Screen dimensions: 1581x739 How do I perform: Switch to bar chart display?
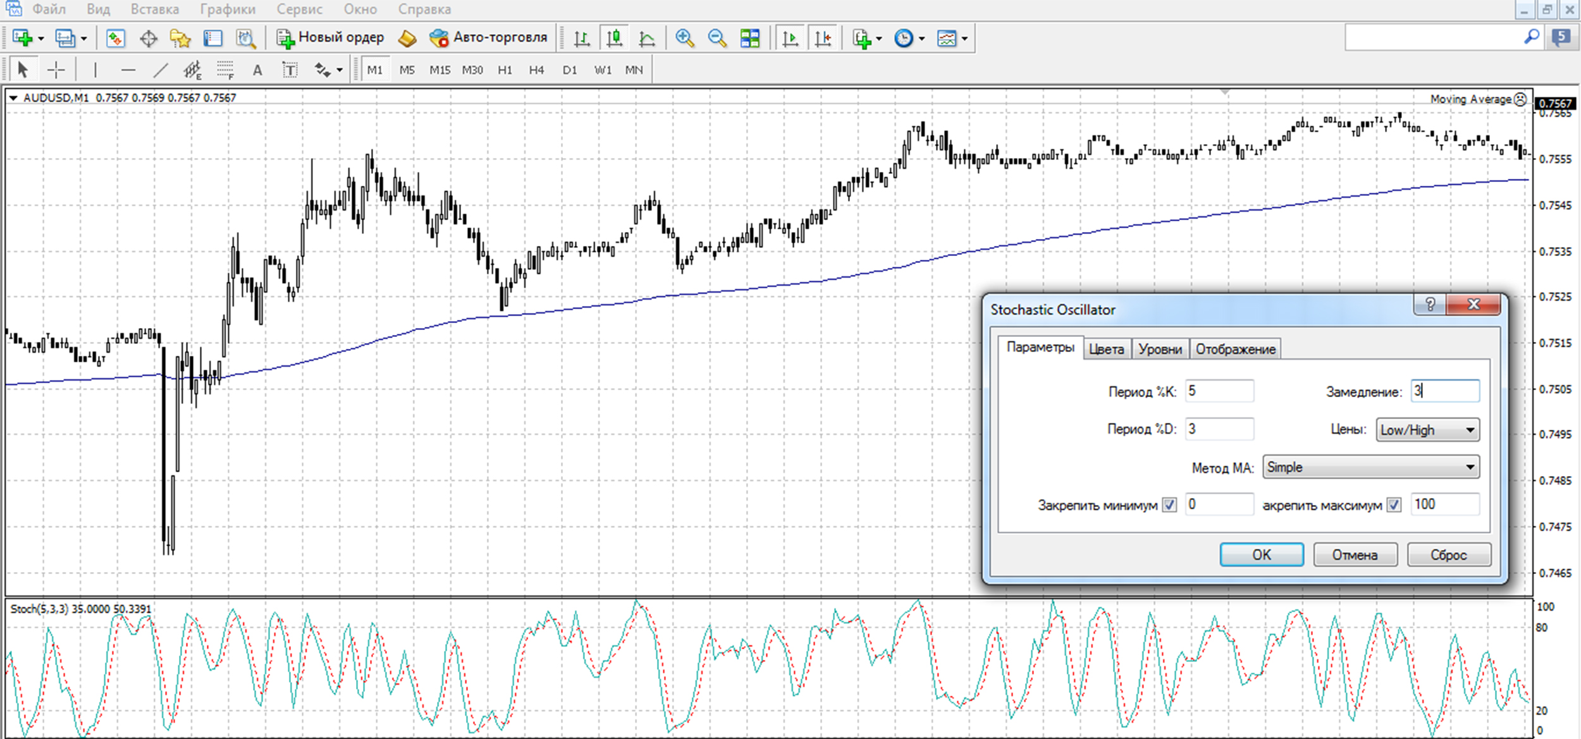coord(582,39)
